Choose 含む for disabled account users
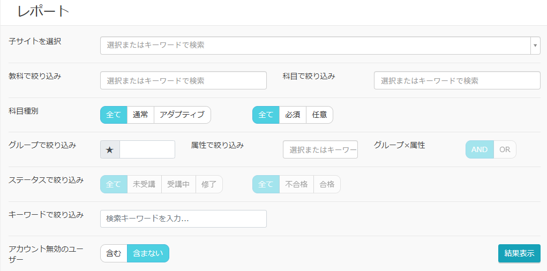This screenshot has width=547, height=271. pyautogui.click(x=114, y=254)
